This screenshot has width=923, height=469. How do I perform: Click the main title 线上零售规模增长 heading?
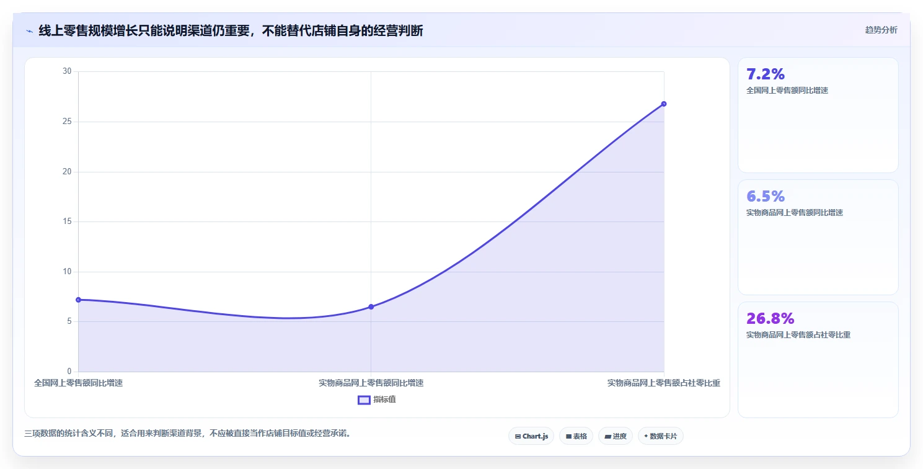pyautogui.click(x=231, y=30)
